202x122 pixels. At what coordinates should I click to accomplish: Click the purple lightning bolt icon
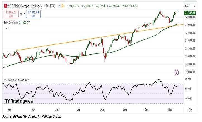click(177, 72)
